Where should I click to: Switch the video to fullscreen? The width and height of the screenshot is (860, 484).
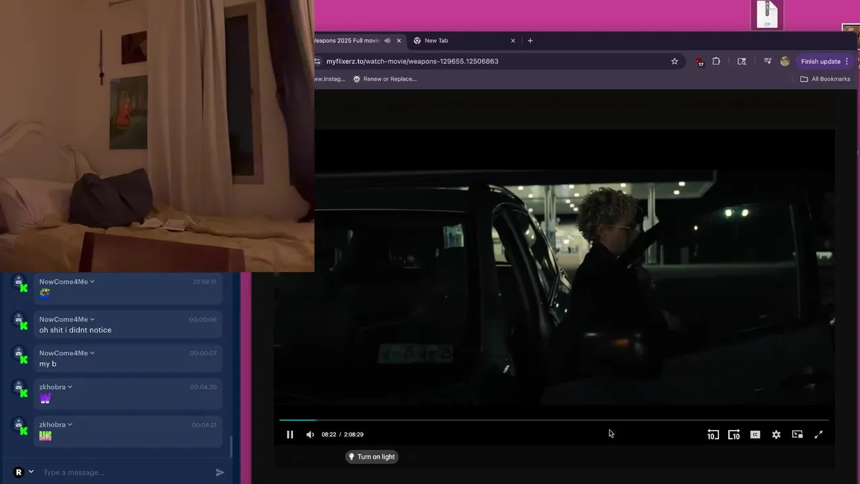(x=818, y=435)
